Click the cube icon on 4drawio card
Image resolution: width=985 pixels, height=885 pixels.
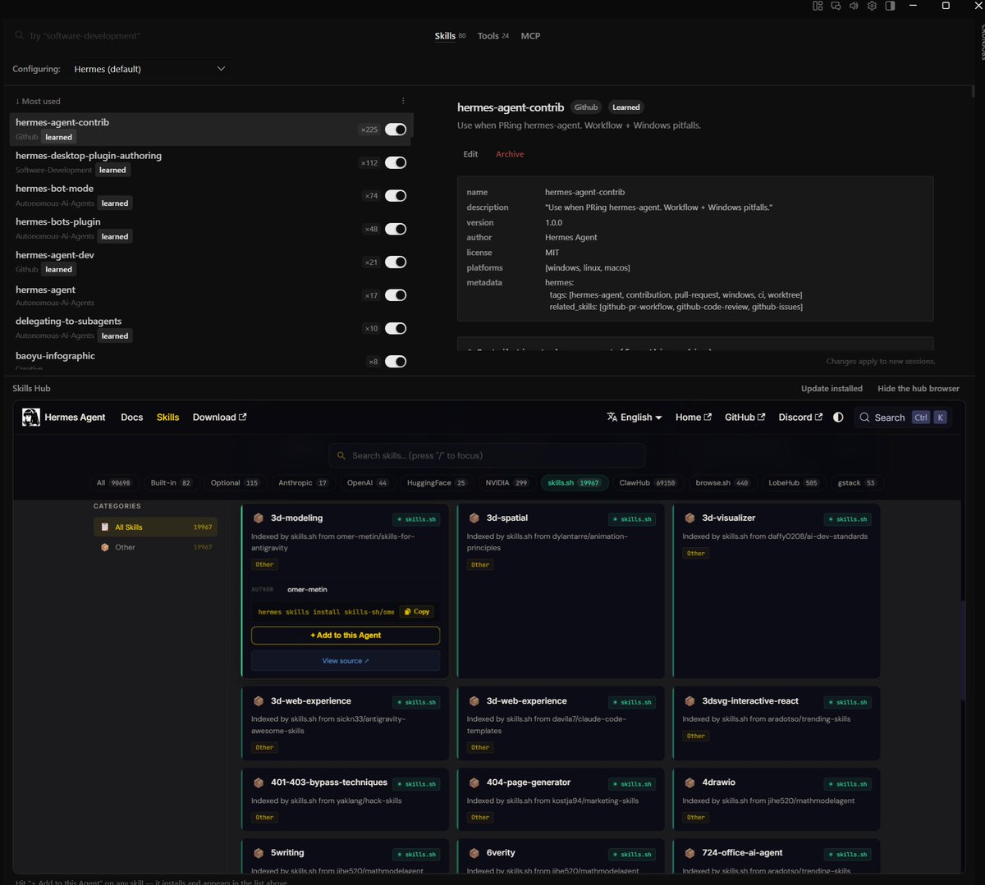[x=689, y=782]
